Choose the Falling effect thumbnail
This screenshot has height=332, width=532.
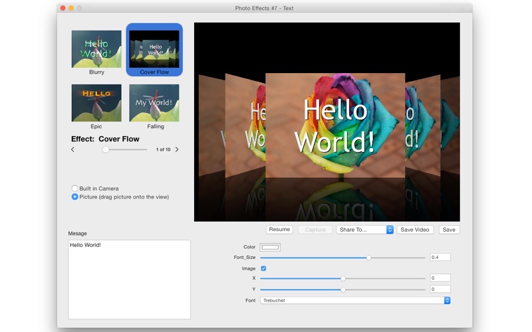154,103
